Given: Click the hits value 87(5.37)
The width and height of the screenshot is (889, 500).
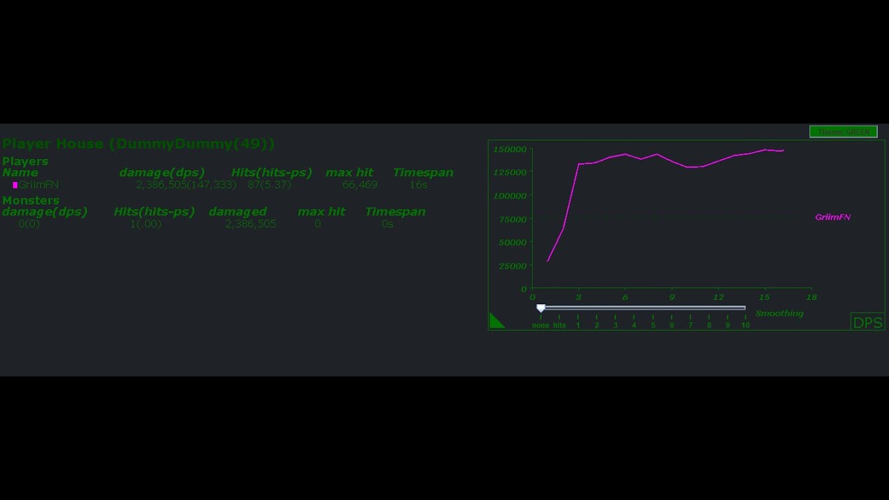Looking at the screenshot, I should pyautogui.click(x=269, y=185).
